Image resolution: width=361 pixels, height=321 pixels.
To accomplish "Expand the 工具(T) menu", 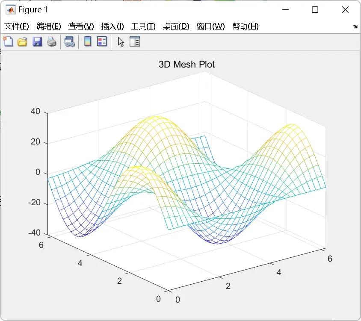I will 143,27.
